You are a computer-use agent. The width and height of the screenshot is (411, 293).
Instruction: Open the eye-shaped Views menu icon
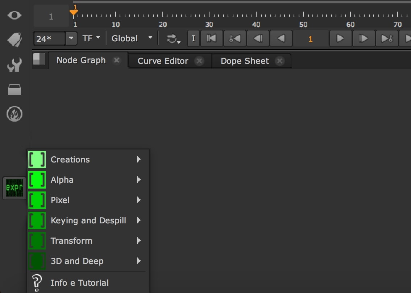point(14,15)
